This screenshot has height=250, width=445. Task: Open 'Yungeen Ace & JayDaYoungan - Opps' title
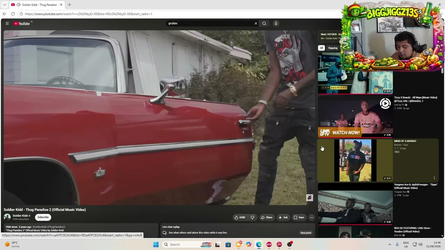click(415, 186)
